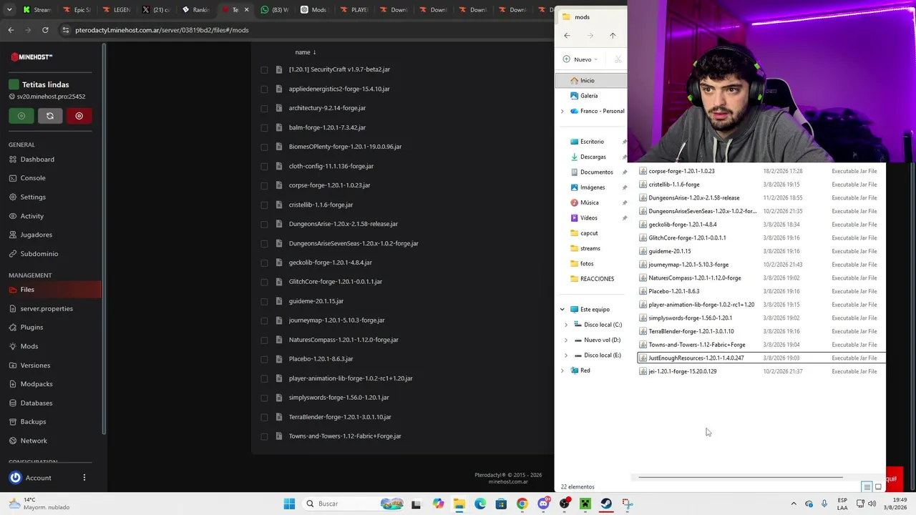
Task: Open the Nuevo dropdown in File Explorer
Action: (580, 59)
